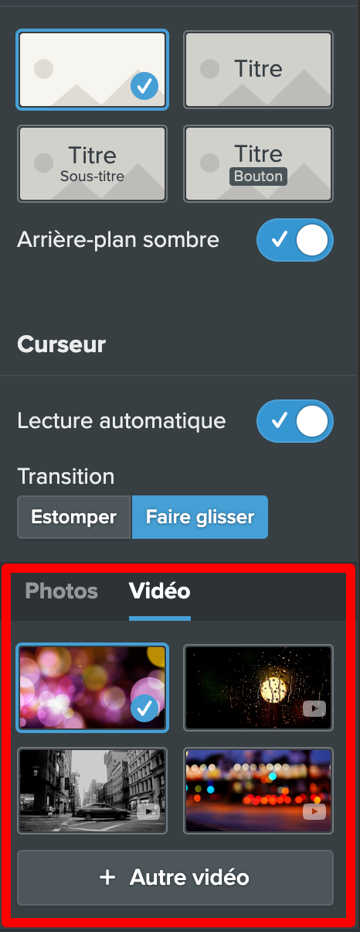Click the play icon on blurred lights video

click(x=314, y=811)
